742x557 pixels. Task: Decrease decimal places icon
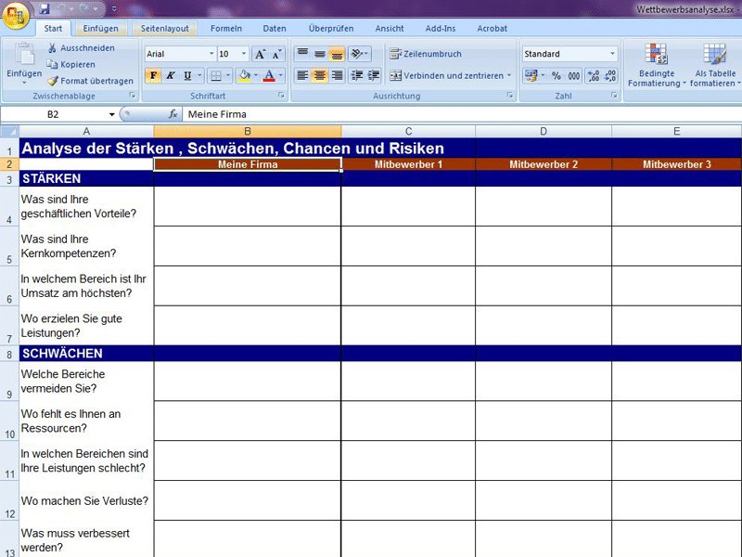[x=609, y=76]
